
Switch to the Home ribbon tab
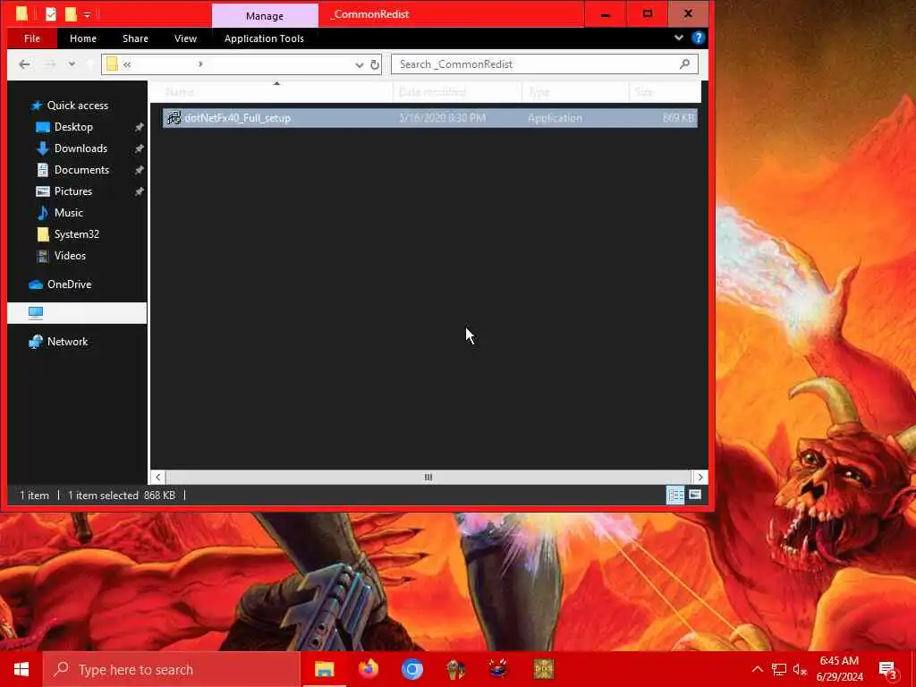coord(83,38)
